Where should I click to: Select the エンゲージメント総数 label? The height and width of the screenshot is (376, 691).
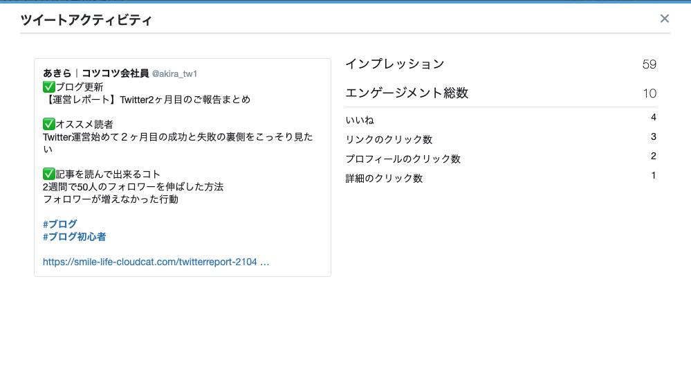coord(407,93)
